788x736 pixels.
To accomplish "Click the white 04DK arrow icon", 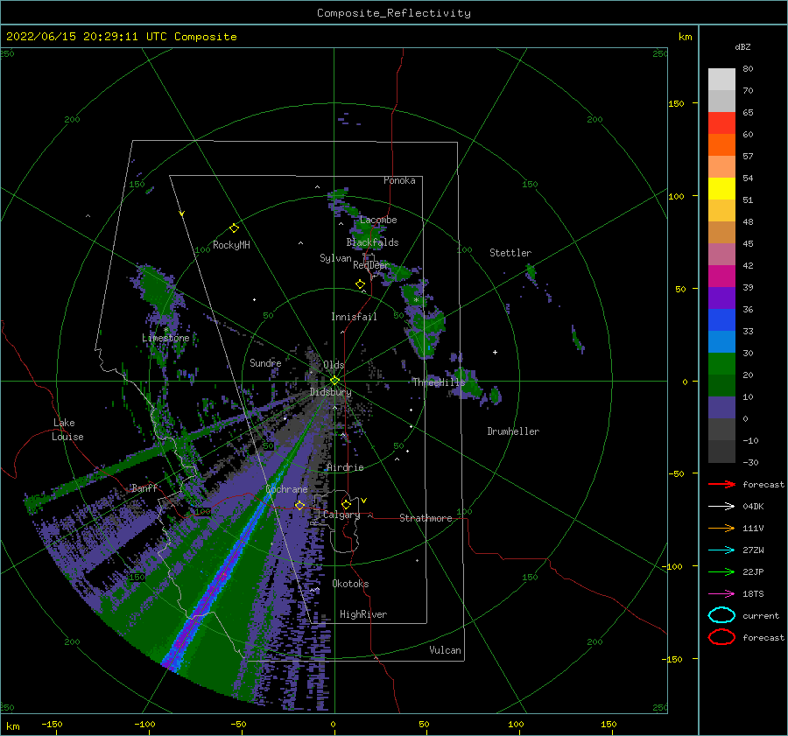I will (x=721, y=507).
